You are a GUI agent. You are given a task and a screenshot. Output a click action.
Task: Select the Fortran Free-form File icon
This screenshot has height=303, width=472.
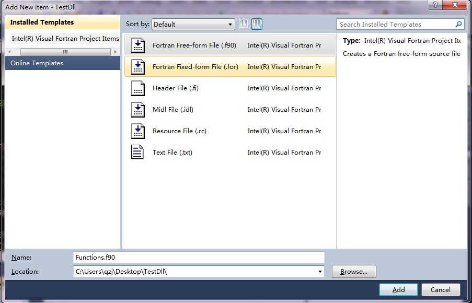(138, 45)
